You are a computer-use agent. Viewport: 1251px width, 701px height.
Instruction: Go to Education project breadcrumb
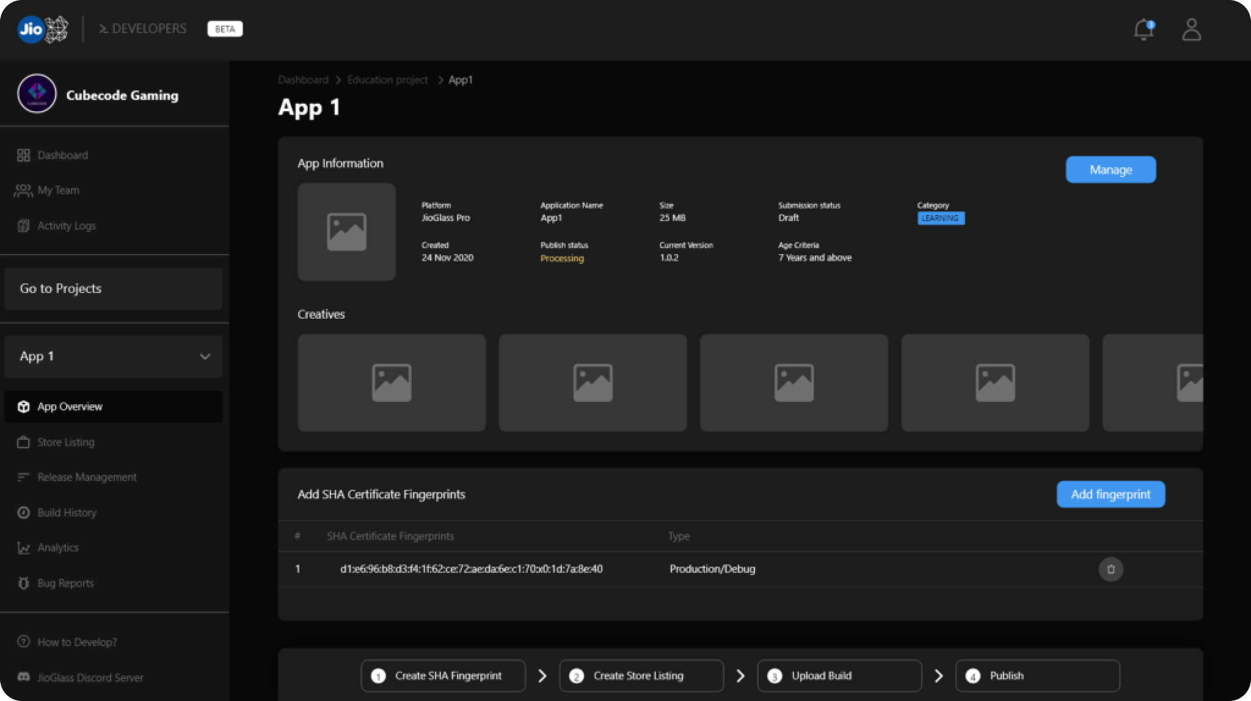click(x=387, y=80)
